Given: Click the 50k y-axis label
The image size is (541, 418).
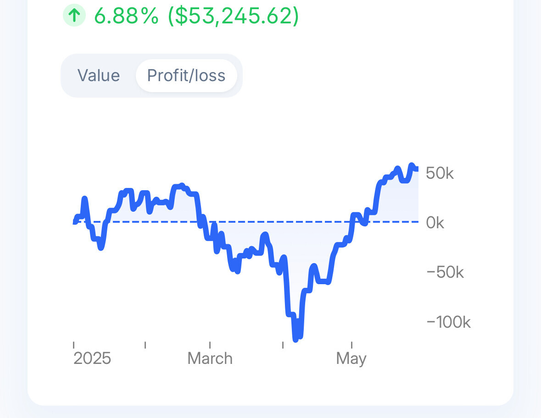Looking at the screenshot, I should [440, 173].
